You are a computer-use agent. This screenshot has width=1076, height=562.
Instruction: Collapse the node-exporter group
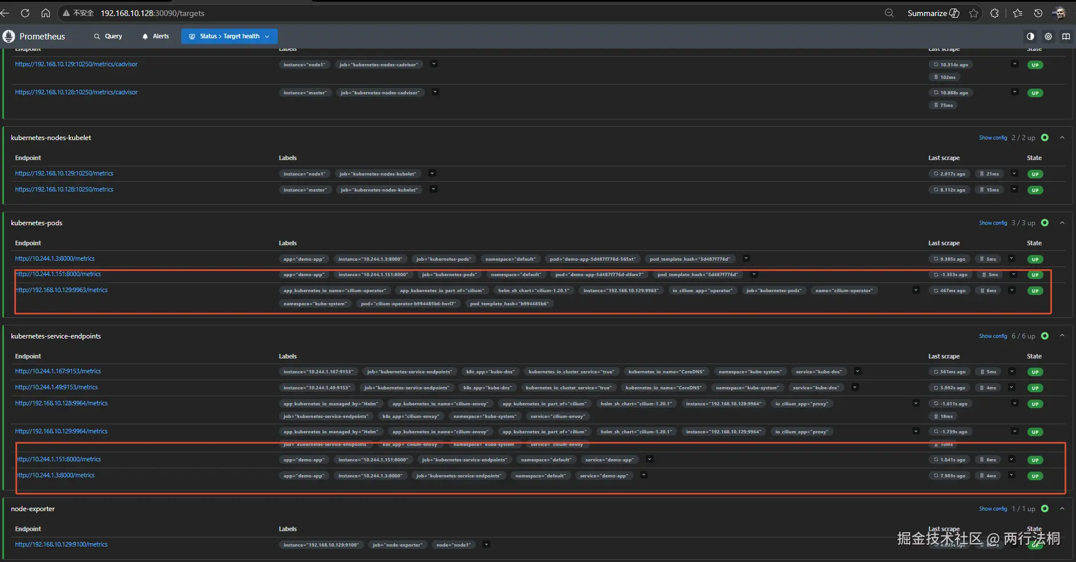[x=1062, y=509]
